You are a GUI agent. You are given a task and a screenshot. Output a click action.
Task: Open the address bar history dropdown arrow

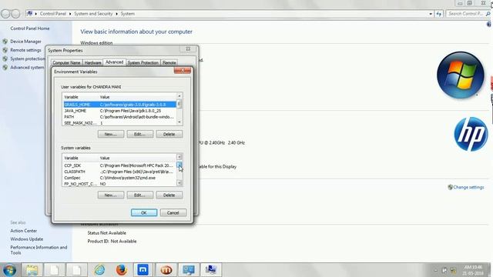[x=431, y=14]
